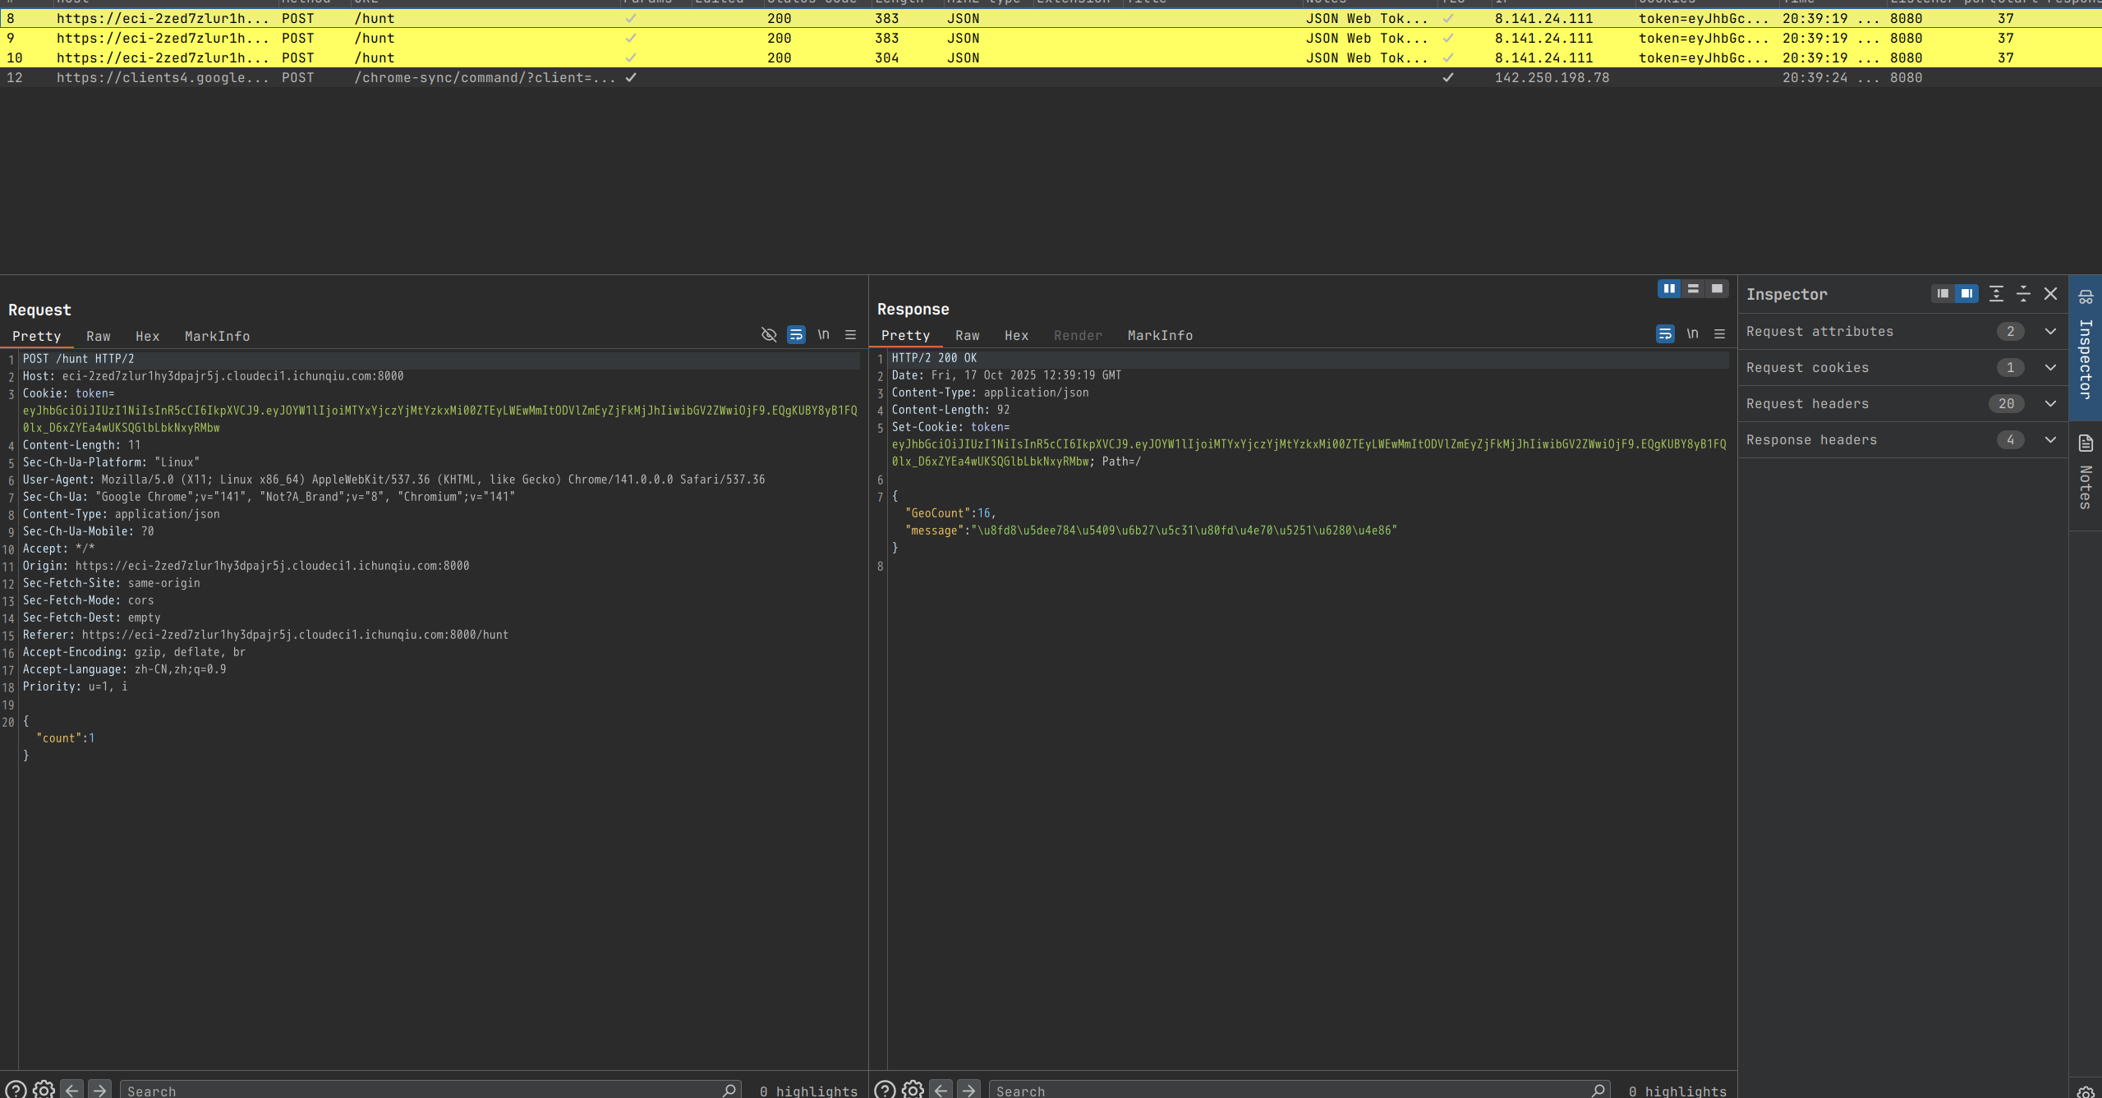Viewport: 2102px width, 1098px height.
Task: Expand the Request attributes section
Action: click(2050, 332)
